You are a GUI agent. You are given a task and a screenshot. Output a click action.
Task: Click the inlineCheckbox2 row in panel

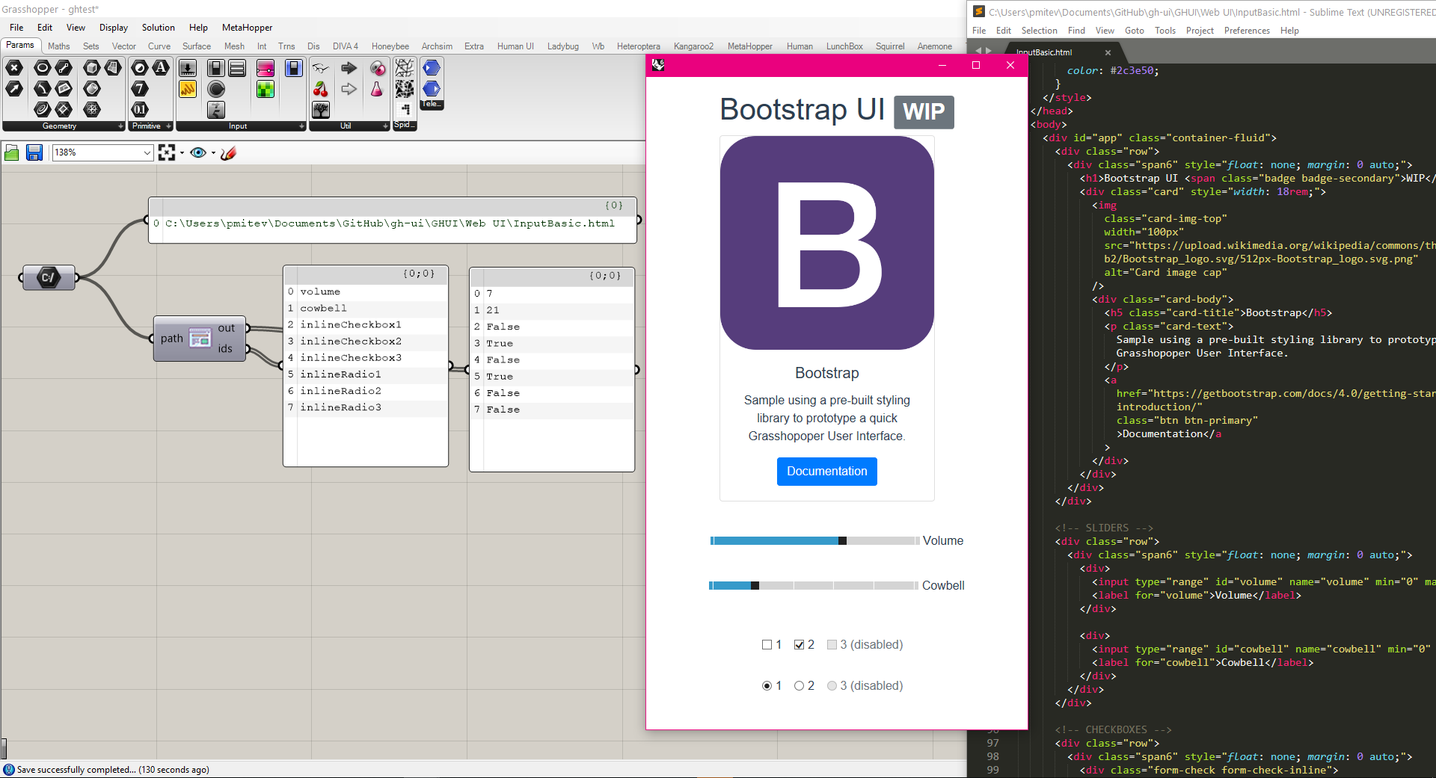(x=366, y=342)
